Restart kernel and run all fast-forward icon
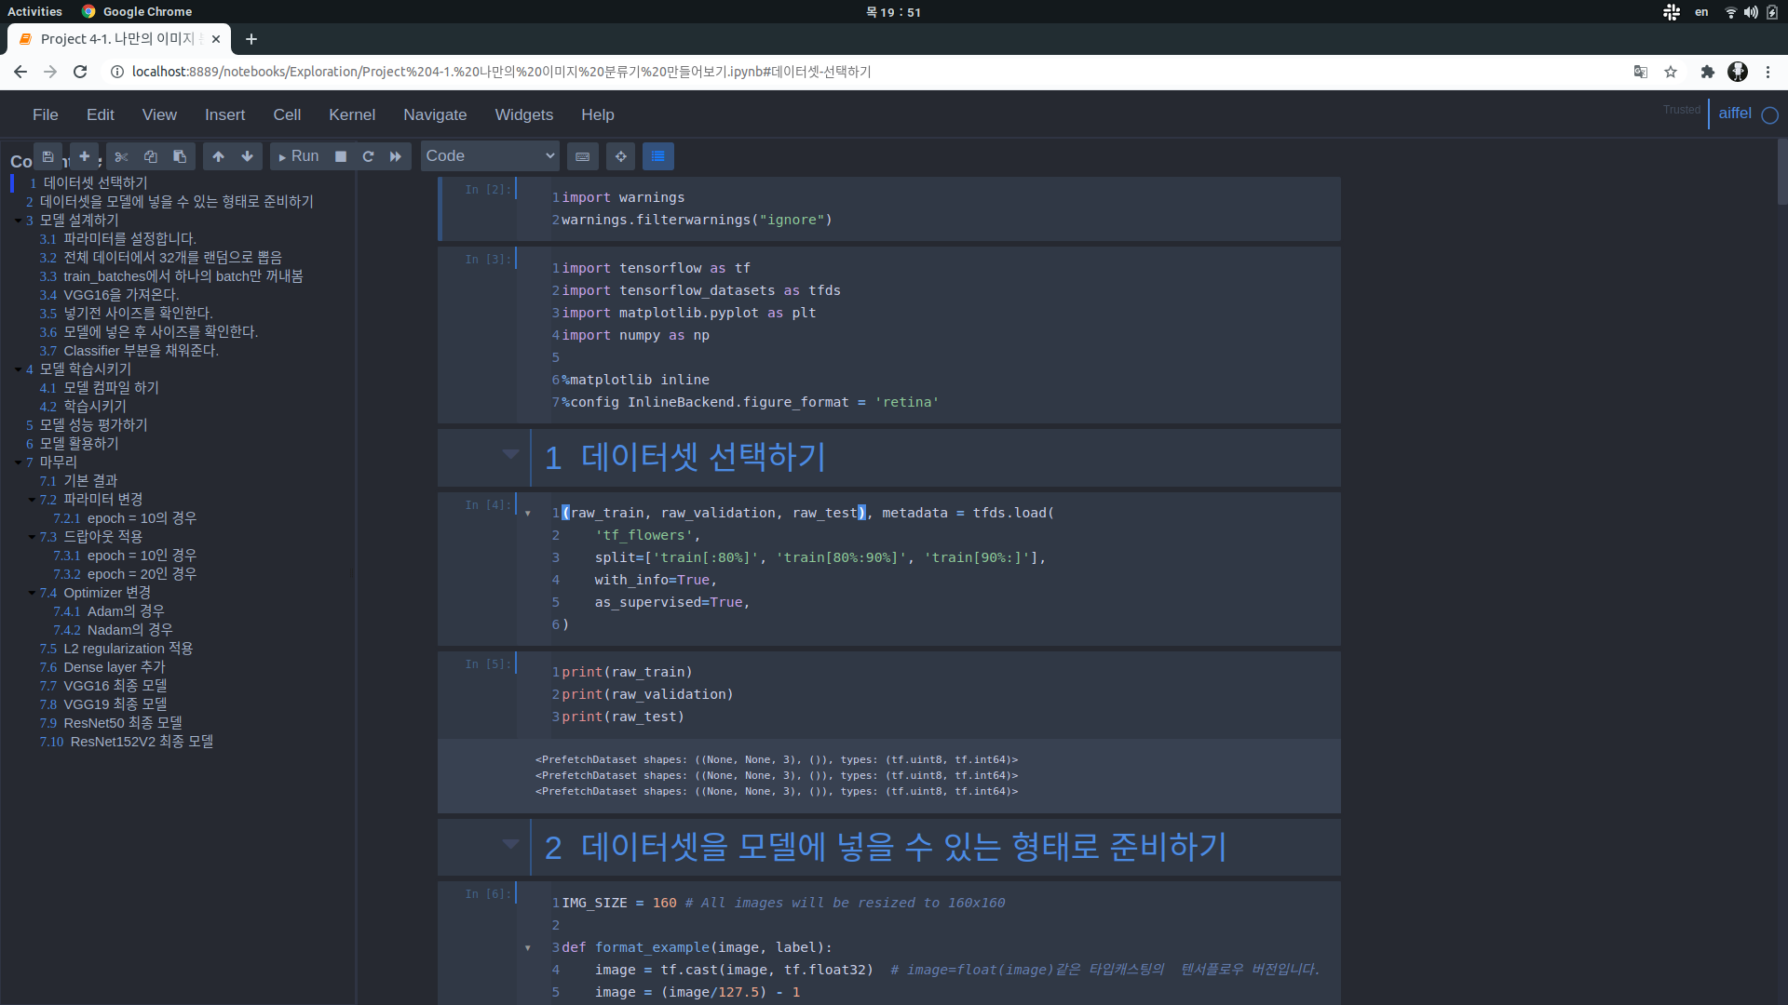The image size is (1788, 1005). pos(395,156)
